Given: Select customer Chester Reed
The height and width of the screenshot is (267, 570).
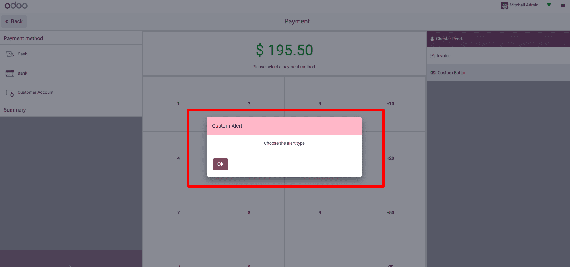Looking at the screenshot, I should pos(498,39).
